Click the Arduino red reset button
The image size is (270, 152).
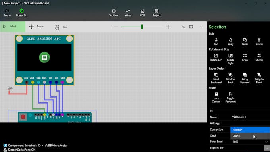(x=23, y=117)
